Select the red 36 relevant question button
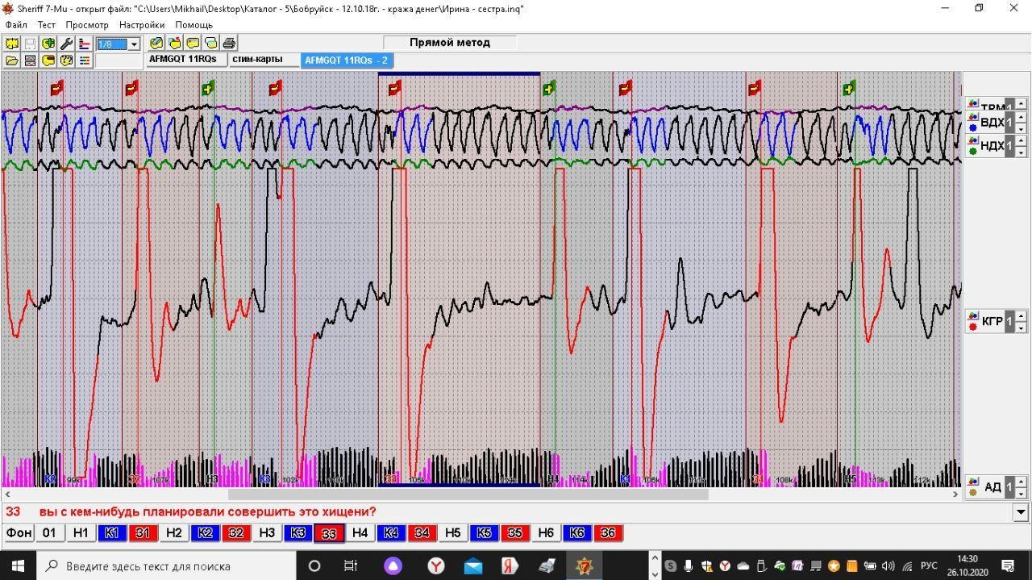1032x580 pixels. click(608, 533)
